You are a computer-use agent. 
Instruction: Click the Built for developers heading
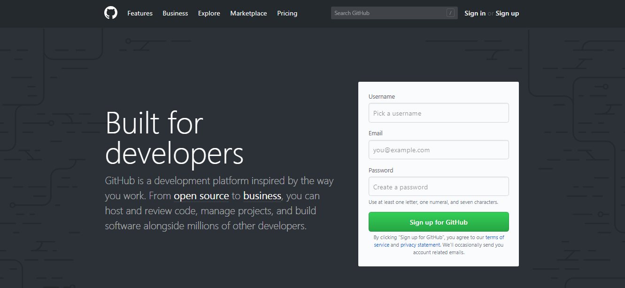click(x=174, y=138)
